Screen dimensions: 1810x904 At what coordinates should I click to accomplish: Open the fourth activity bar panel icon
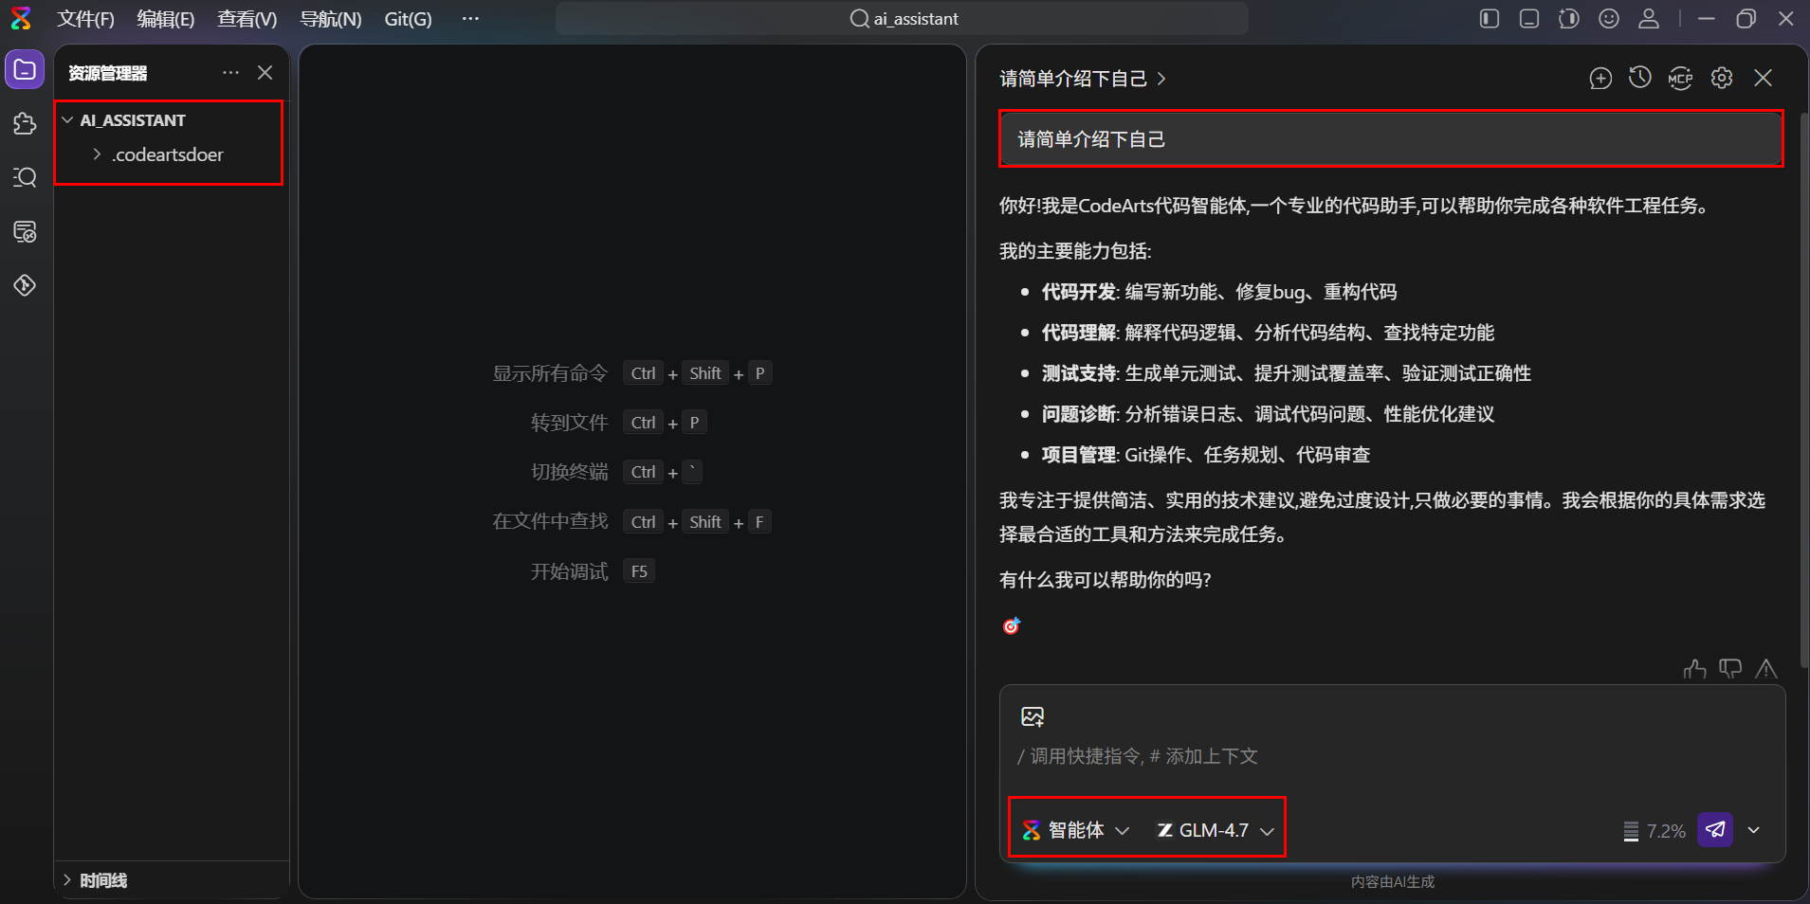[x=25, y=231]
